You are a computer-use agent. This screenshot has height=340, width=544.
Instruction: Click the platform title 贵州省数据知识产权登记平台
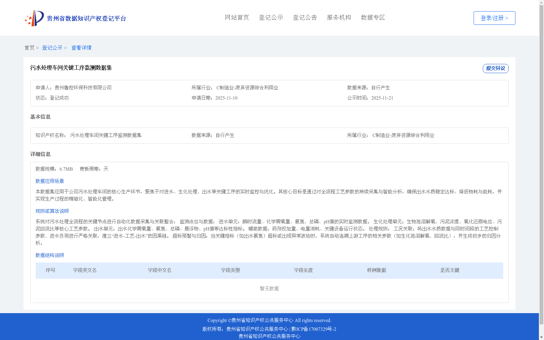point(86,18)
